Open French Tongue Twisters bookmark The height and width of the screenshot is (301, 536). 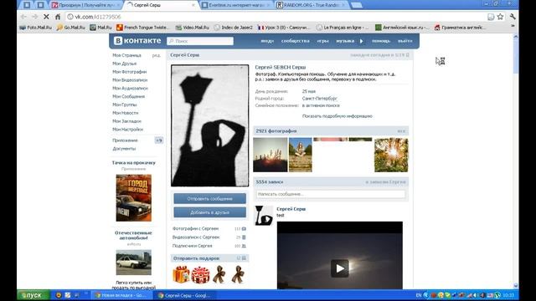click(143, 28)
